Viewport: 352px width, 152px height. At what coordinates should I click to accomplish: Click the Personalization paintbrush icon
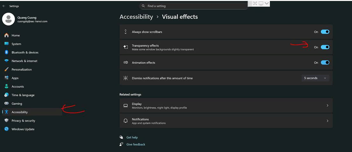pos(6,69)
